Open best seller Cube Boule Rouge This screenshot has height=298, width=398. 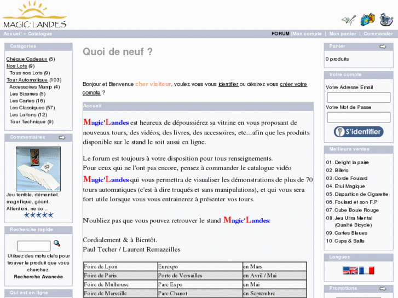[356, 211]
